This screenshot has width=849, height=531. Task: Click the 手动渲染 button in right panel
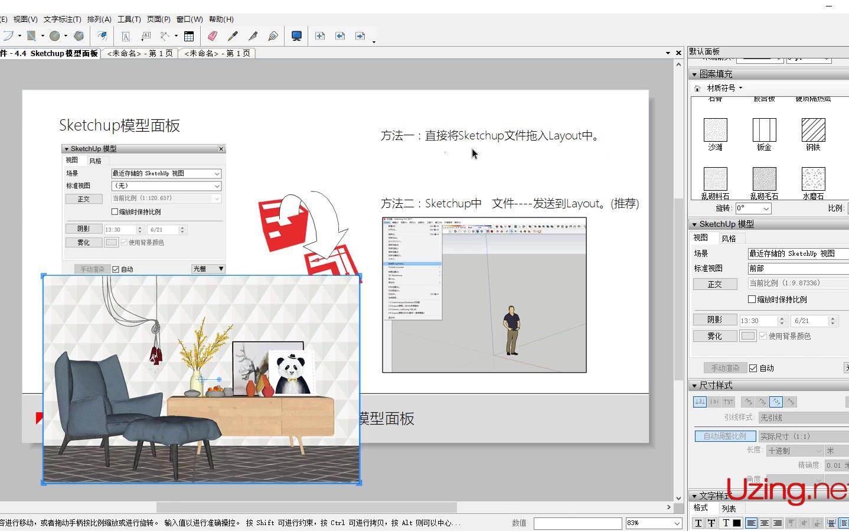point(725,368)
